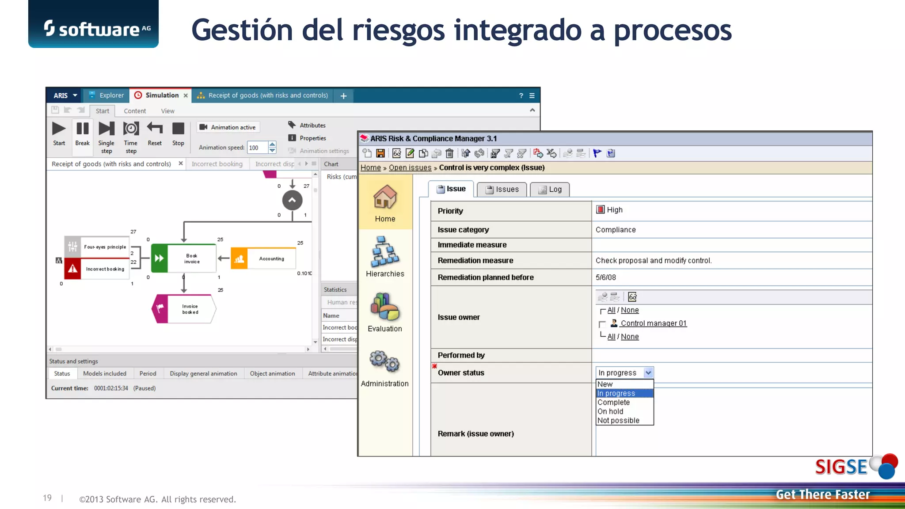Screen dimensions: 905x509
Task: Click the up-arrow level icon in Risk Manager toolbar
Action: (x=465, y=153)
